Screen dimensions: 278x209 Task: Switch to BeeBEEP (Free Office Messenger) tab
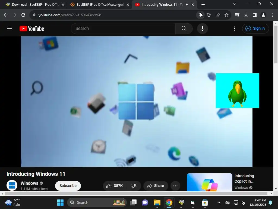tap(100, 5)
